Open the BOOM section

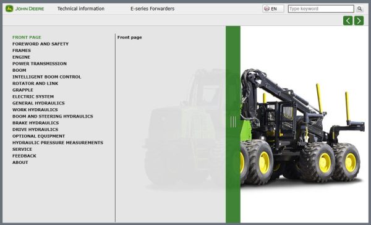tap(19, 70)
